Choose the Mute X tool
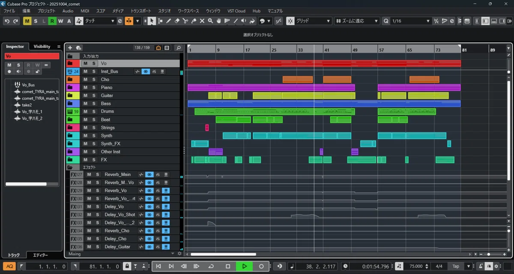The width and height of the screenshot is (514, 274). [x=202, y=21]
